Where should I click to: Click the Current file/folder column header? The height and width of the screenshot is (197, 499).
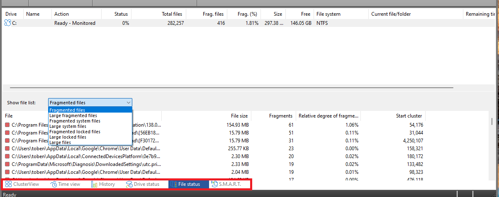[x=416, y=14]
